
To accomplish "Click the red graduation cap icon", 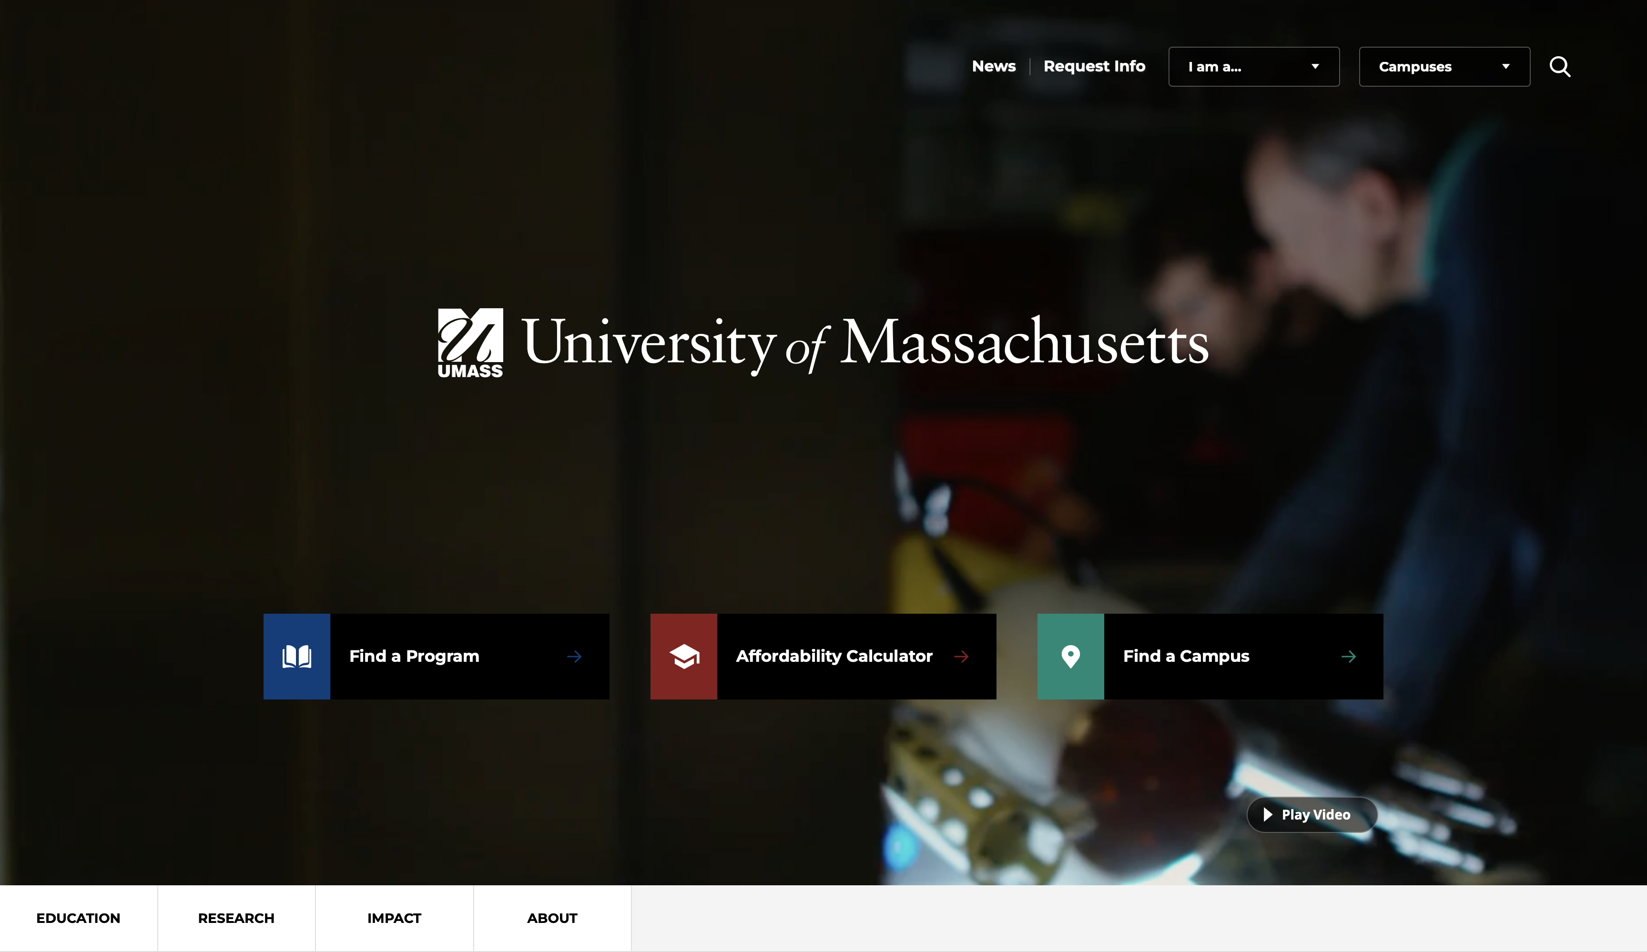I will (x=684, y=656).
